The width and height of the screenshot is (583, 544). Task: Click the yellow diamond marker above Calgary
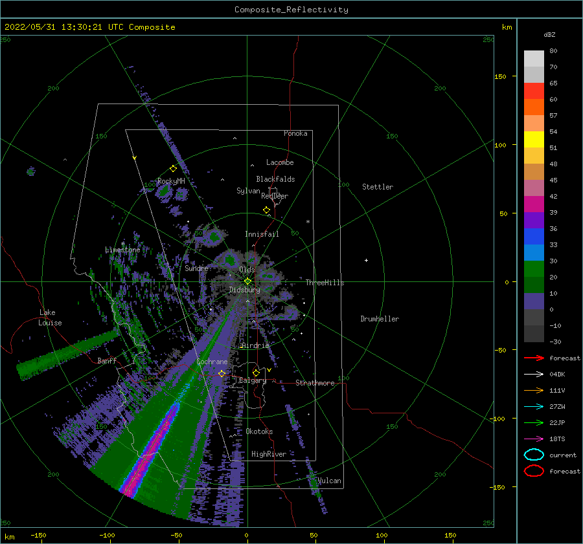click(256, 373)
